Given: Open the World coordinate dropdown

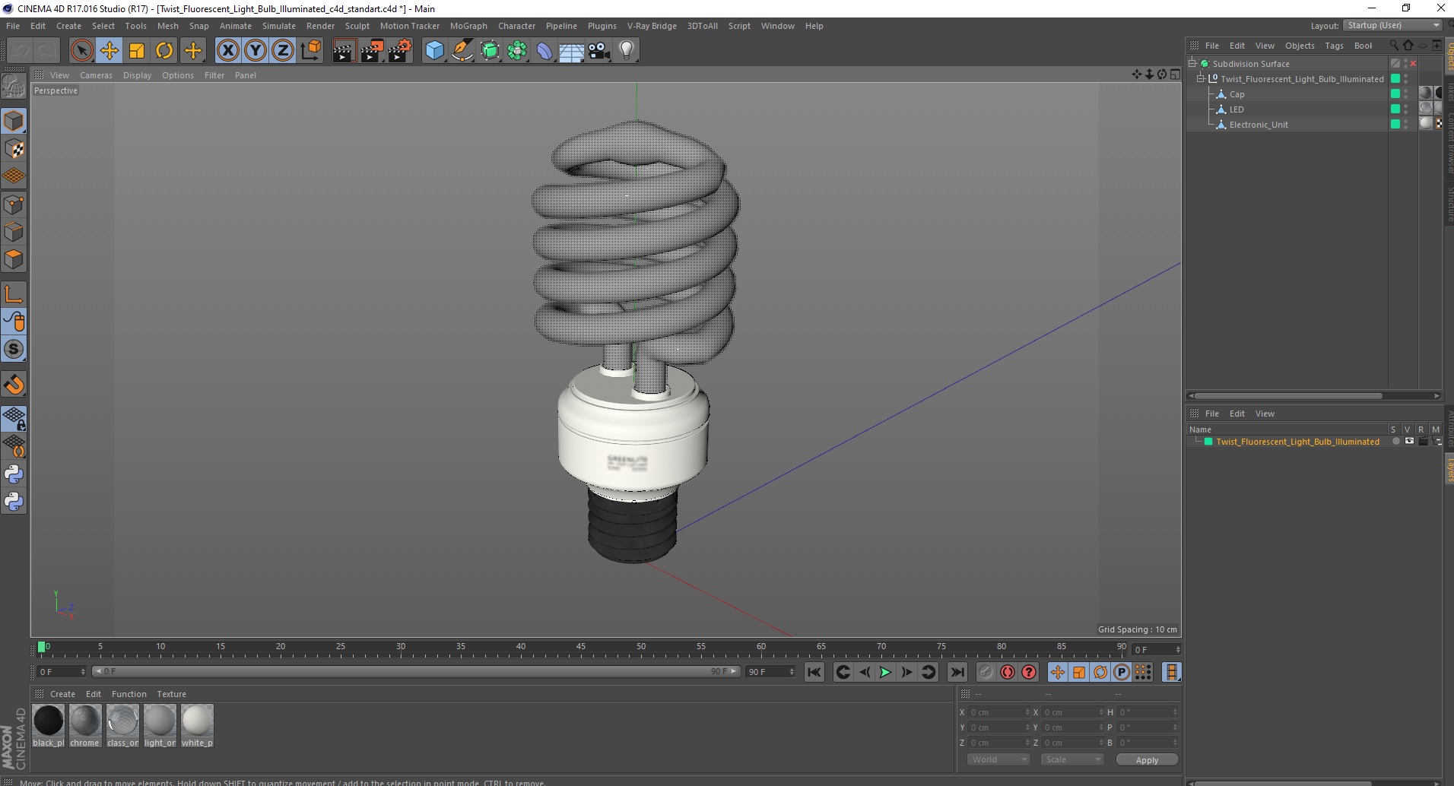Looking at the screenshot, I should [x=998, y=759].
